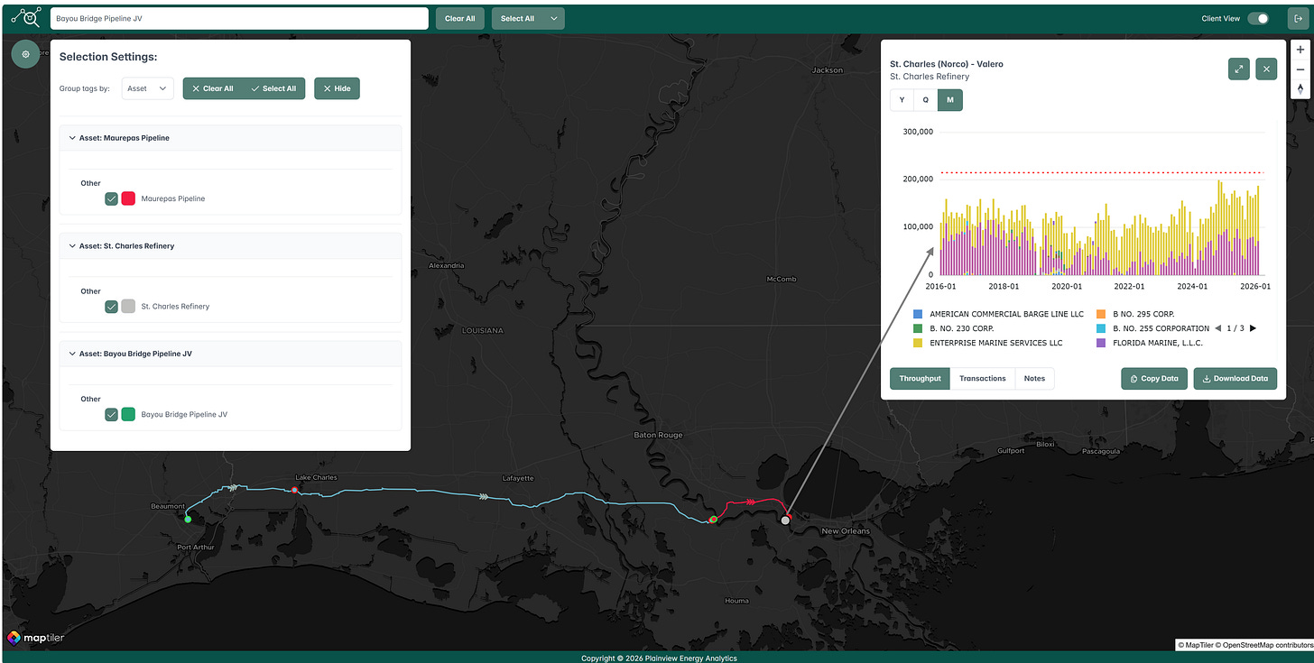Click the header Clear All button
The width and height of the screenshot is (1314, 663).
click(x=460, y=18)
